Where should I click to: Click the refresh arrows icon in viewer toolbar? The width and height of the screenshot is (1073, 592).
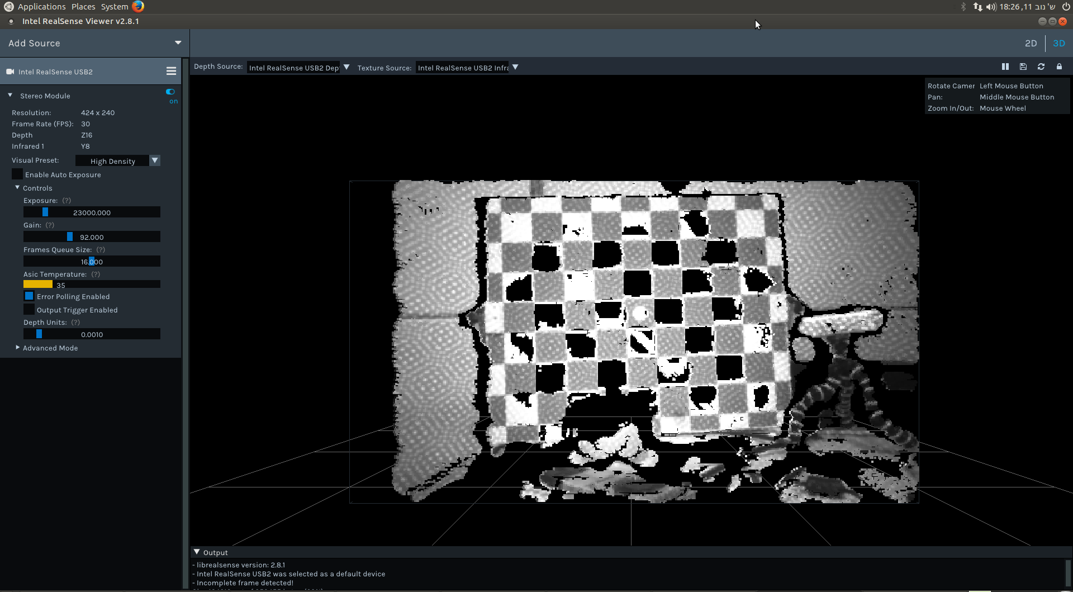(x=1041, y=67)
